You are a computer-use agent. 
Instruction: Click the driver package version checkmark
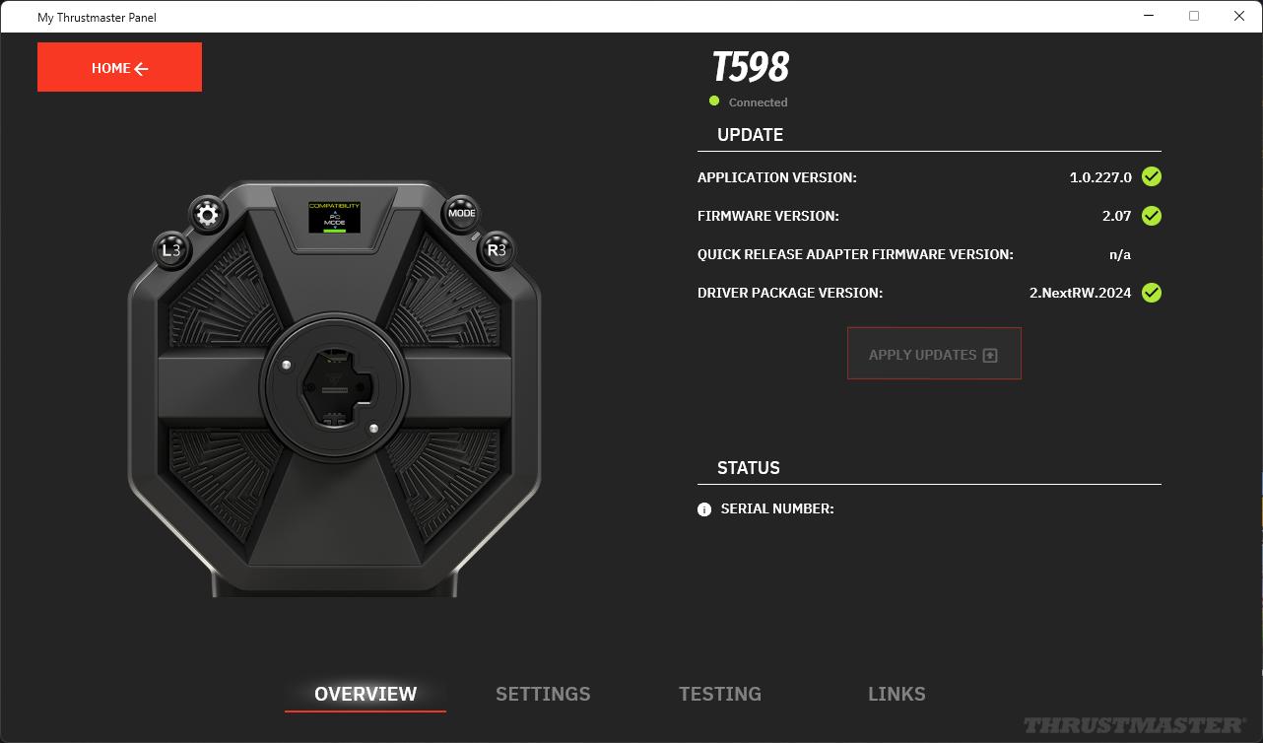tap(1151, 293)
